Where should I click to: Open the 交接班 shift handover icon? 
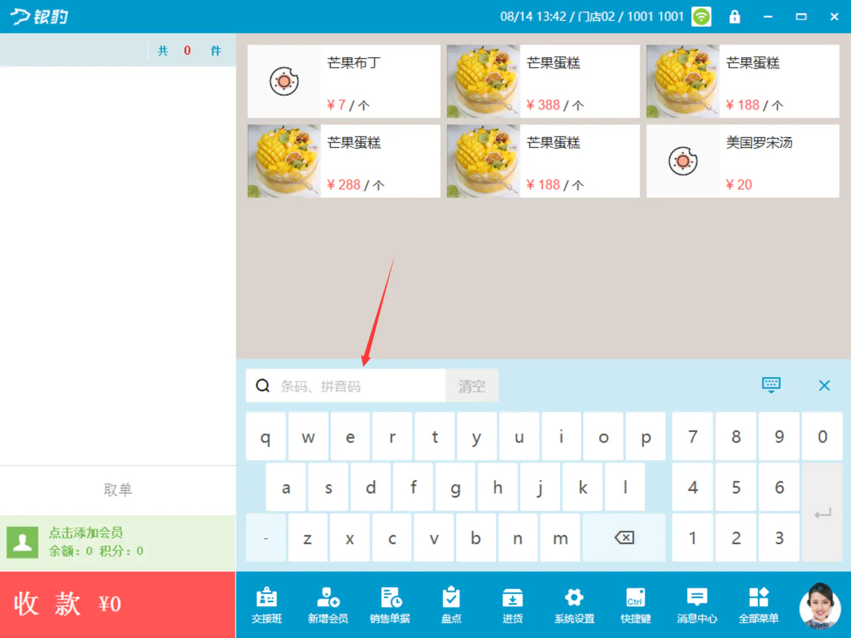coord(267,605)
